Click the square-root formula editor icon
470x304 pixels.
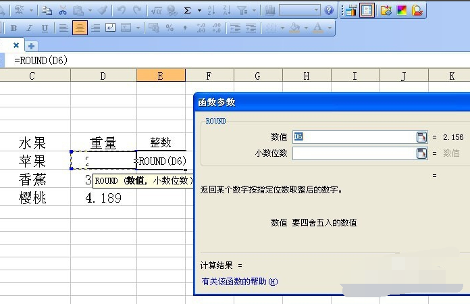coord(157,11)
